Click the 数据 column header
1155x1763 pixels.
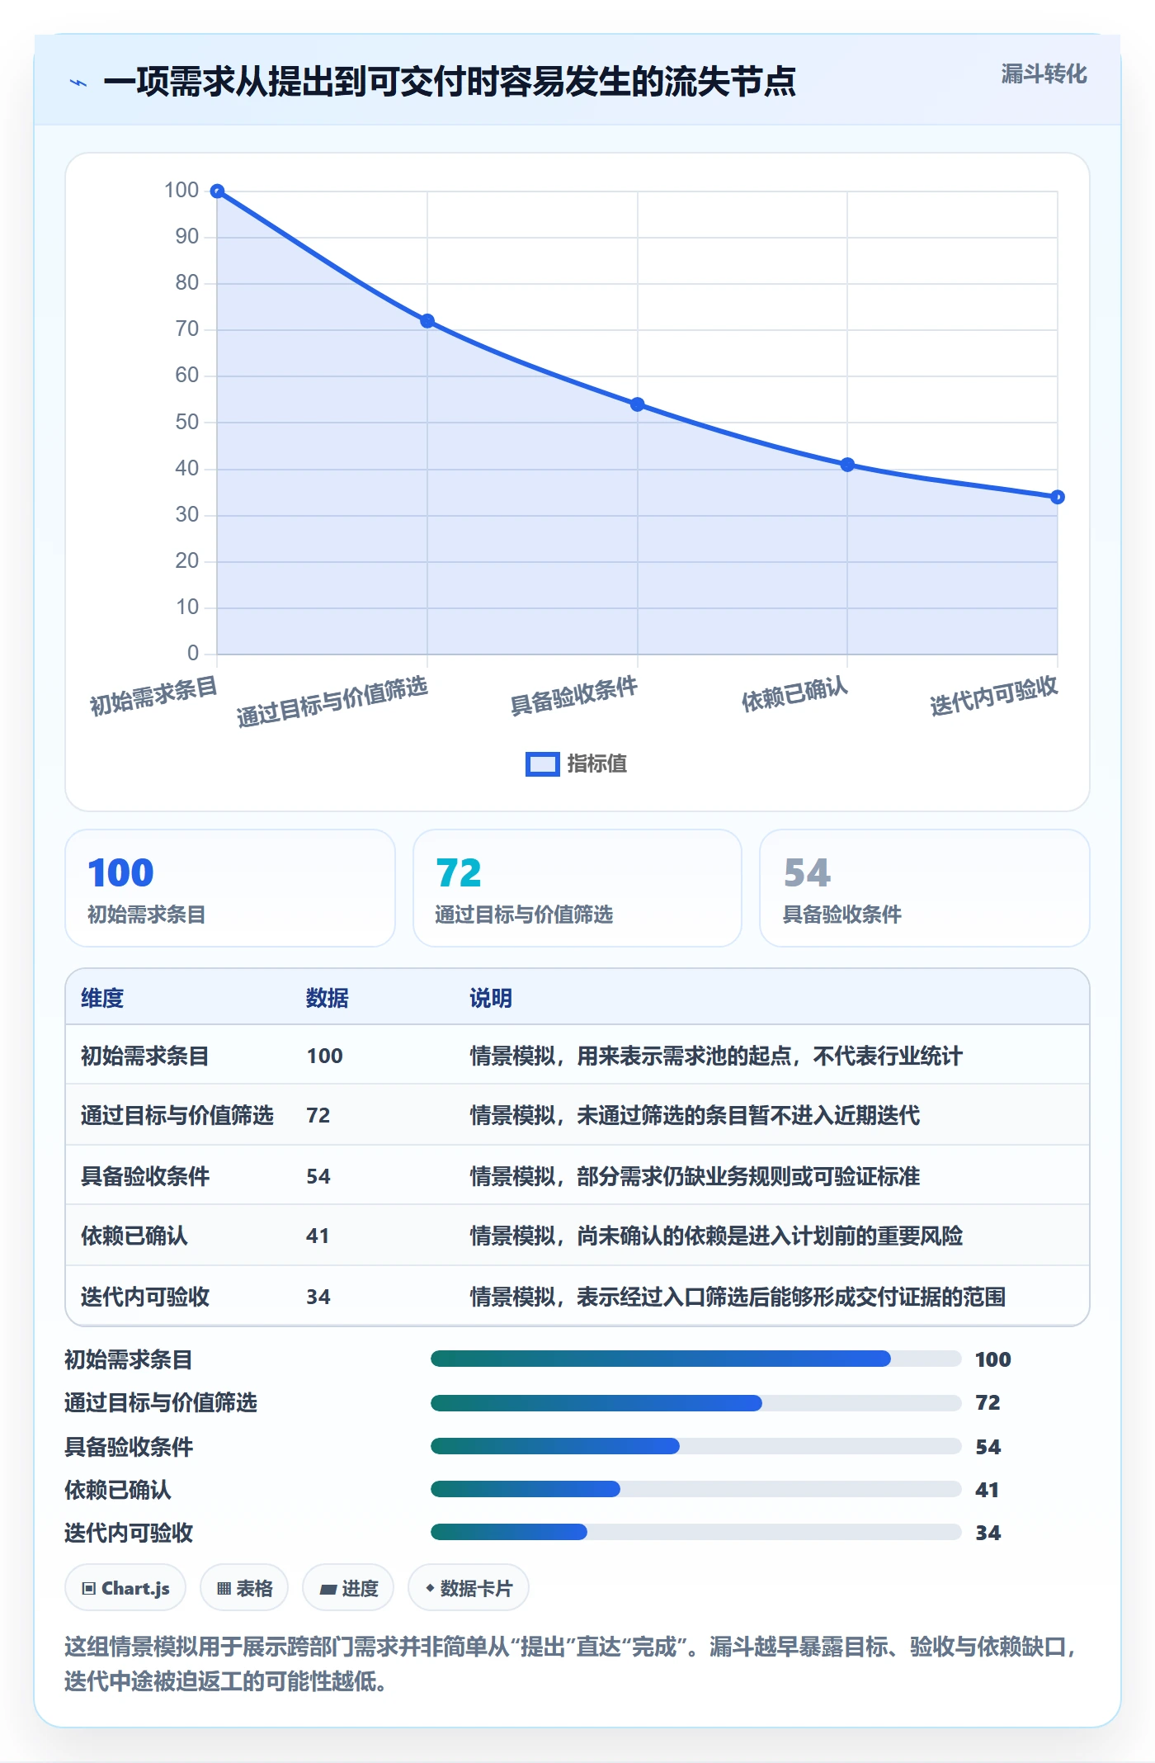(x=328, y=998)
